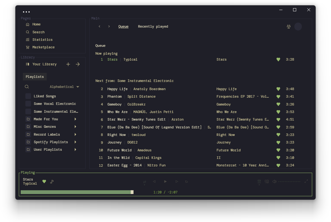Screen dimensions: 331x222
Task: Open artist Anatoly Boardman
Action: tap(150, 89)
